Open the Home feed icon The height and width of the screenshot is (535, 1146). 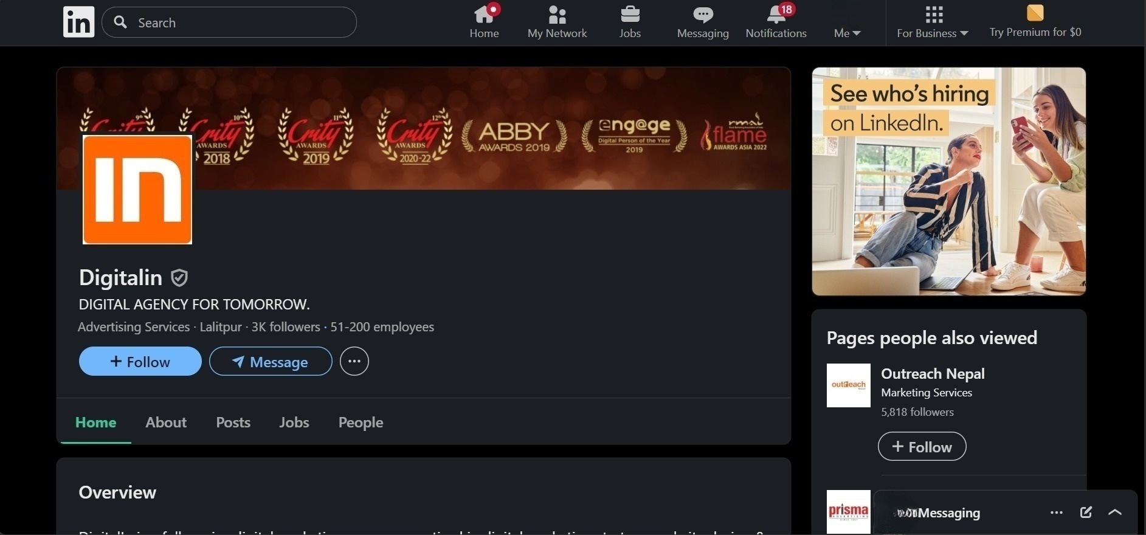pyautogui.click(x=484, y=15)
